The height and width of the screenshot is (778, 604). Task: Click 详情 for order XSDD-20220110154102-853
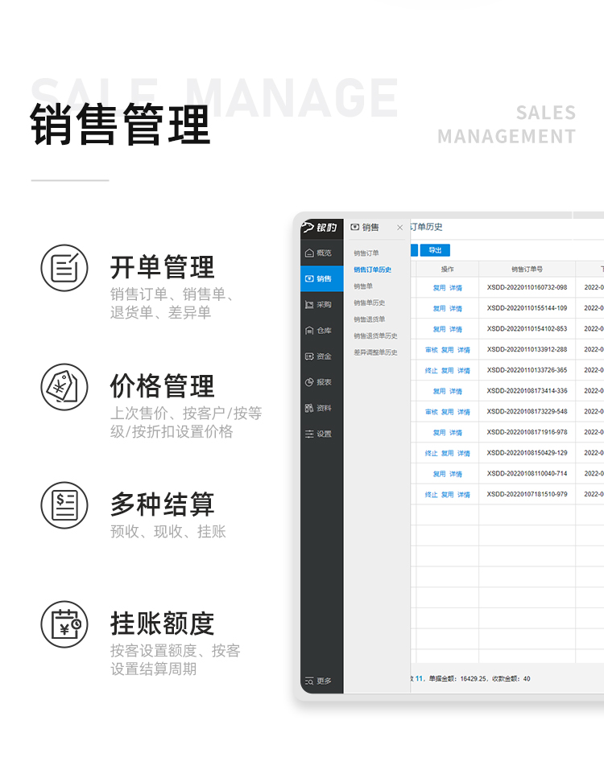456,329
